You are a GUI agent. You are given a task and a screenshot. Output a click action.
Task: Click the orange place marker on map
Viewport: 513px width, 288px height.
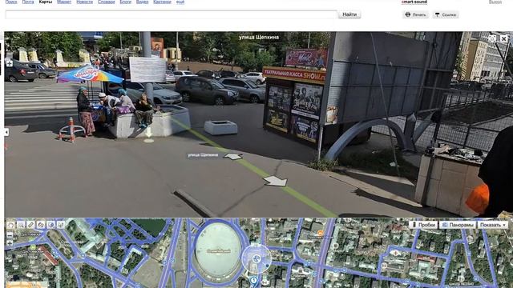[321, 233]
